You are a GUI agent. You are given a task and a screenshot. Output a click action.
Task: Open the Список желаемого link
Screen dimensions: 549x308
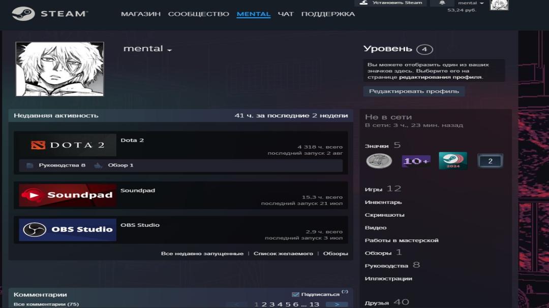(x=283, y=254)
